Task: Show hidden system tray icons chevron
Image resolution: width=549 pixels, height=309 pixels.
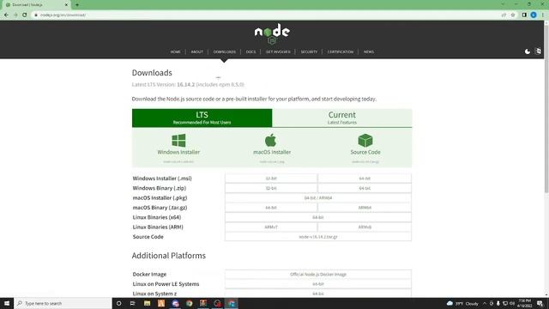Action: pyautogui.click(x=485, y=303)
